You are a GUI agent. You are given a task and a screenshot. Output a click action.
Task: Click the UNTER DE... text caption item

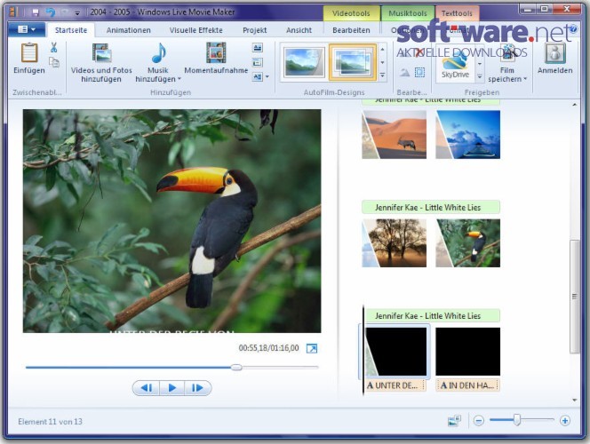point(395,385)
